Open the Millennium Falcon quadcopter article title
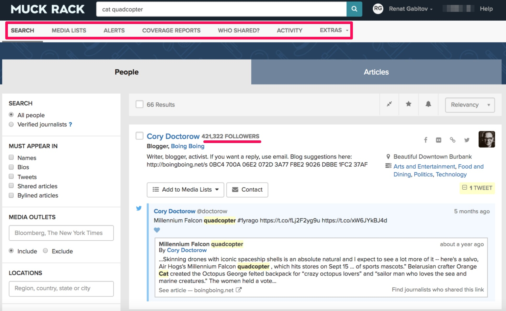Viewport: 506px width, 311px height. [201, 244]
